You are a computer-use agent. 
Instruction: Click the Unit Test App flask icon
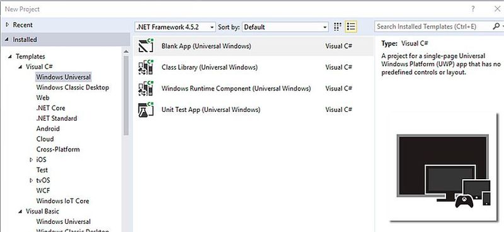[146, 109]
